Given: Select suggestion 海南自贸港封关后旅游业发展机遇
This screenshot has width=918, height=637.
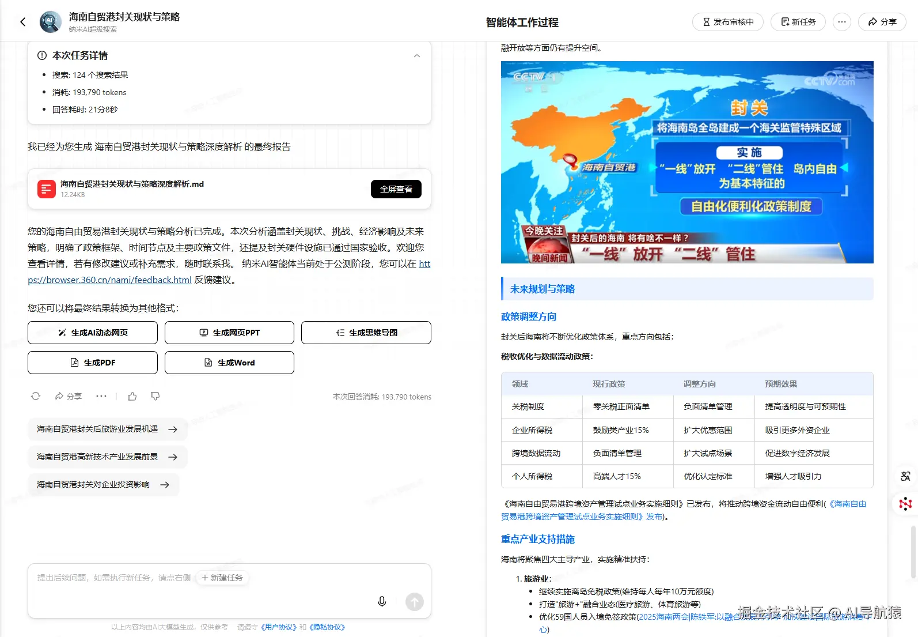Looking at the screenshot, I should pos(107,429).
